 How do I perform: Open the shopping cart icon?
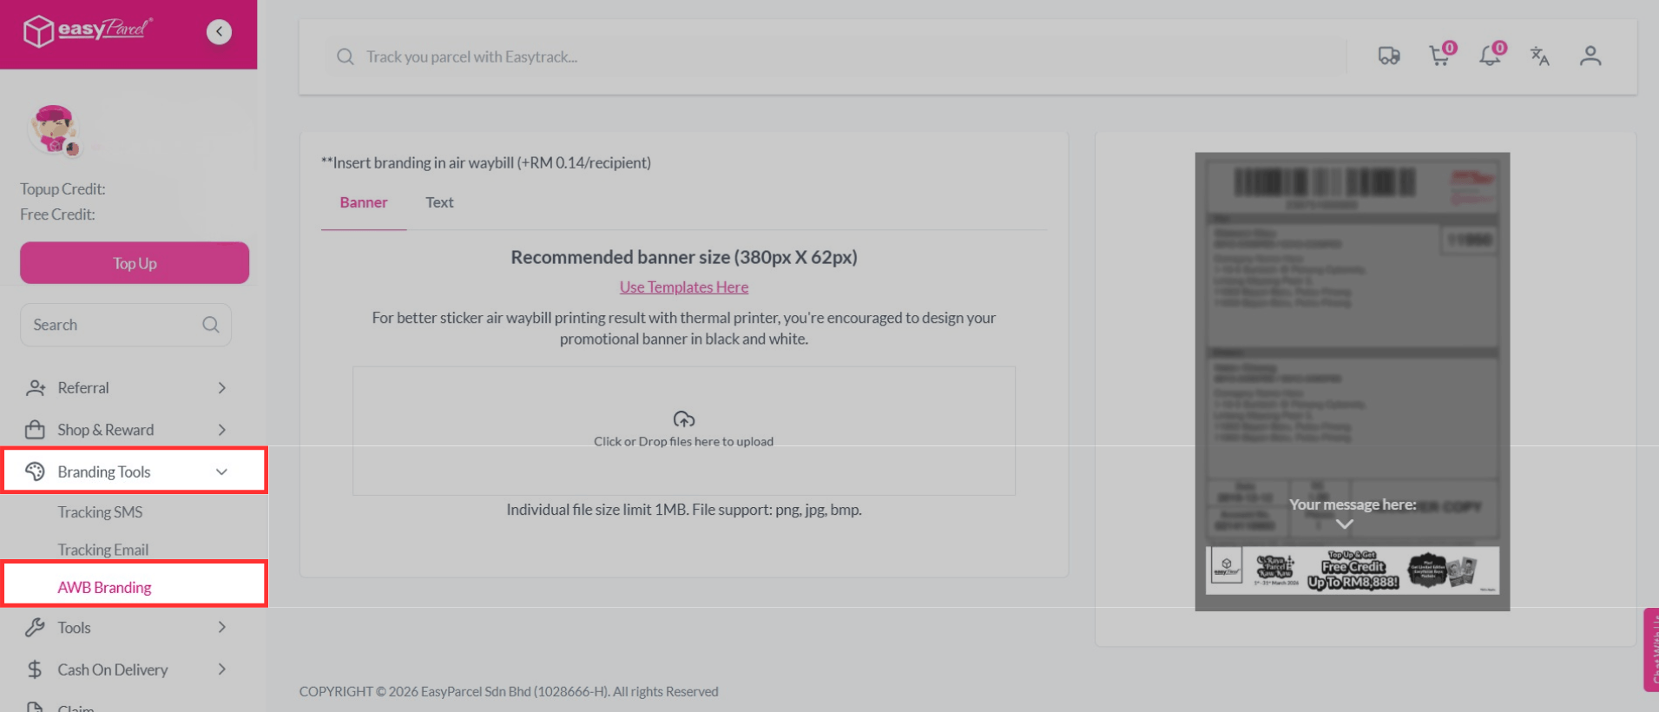(x=1439, y=56)
